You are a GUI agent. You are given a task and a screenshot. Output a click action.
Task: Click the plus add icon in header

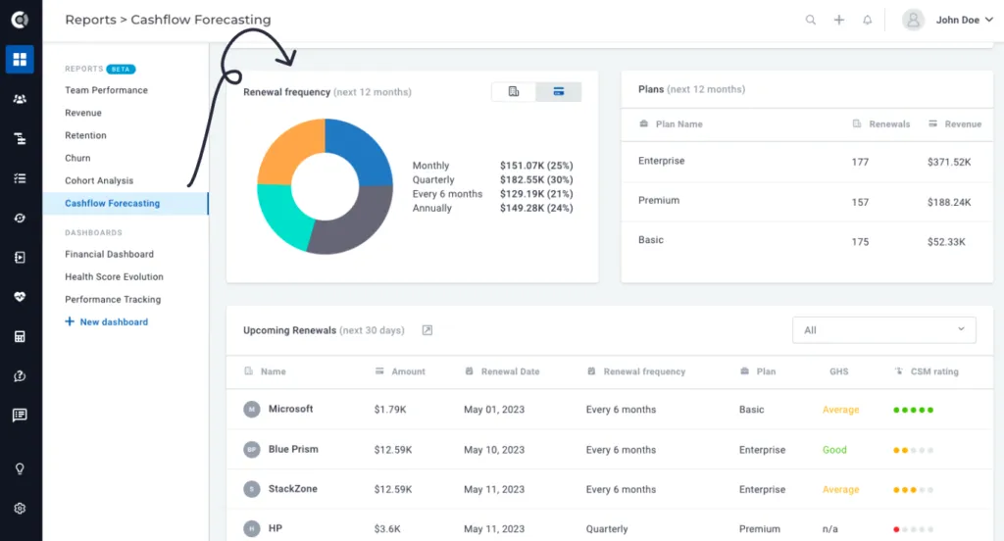839,20
